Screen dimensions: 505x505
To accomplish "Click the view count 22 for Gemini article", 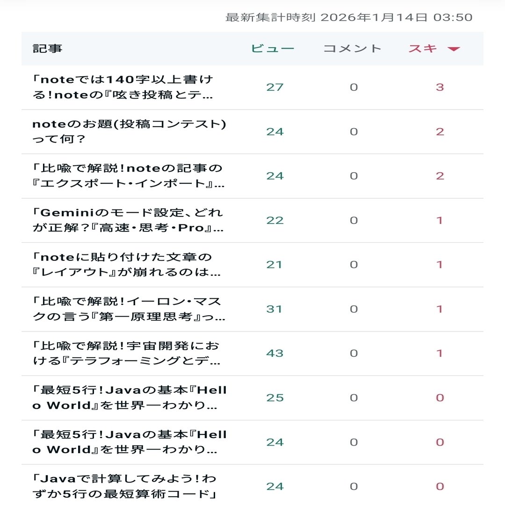I will coord(275,220).
